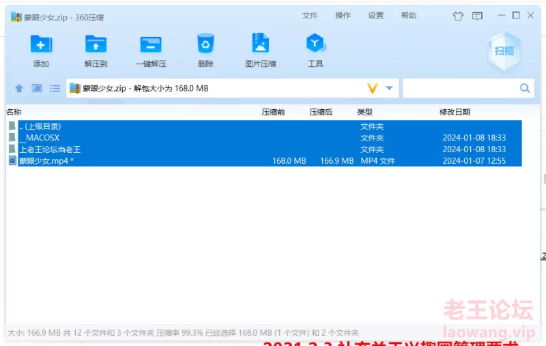
Task: Click the 扫描 (Scan) hexagon button
Action: [x=504, y=51]
